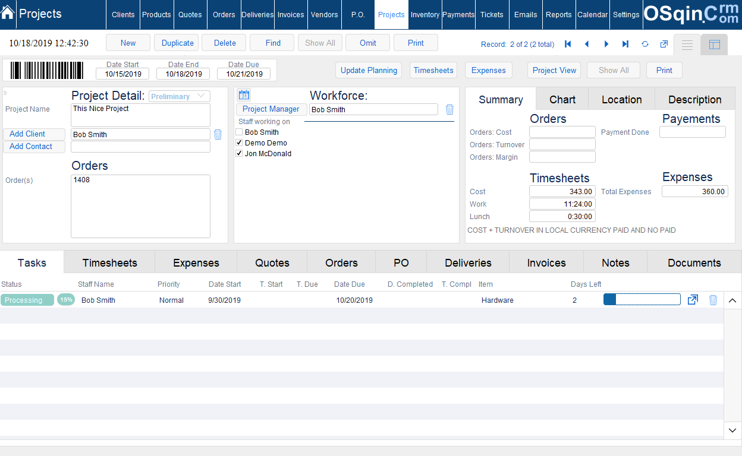
Task: Switch to the Timesheets tab
Action: point(109,262)
